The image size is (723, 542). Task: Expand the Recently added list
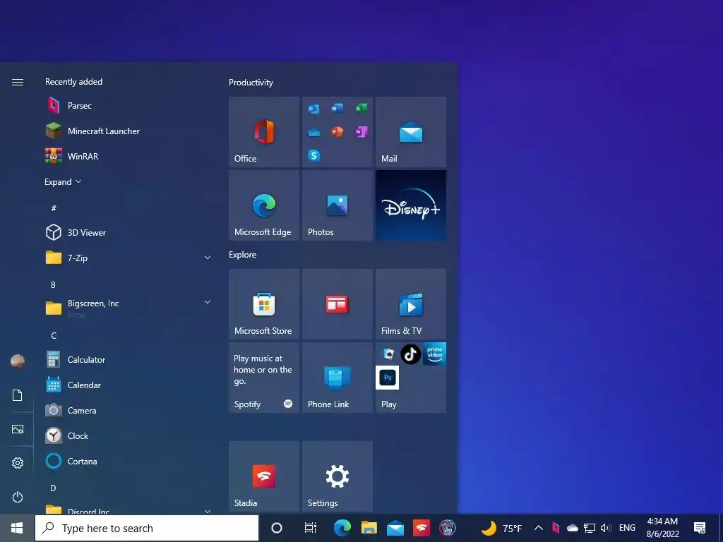(x=63, y=181)
